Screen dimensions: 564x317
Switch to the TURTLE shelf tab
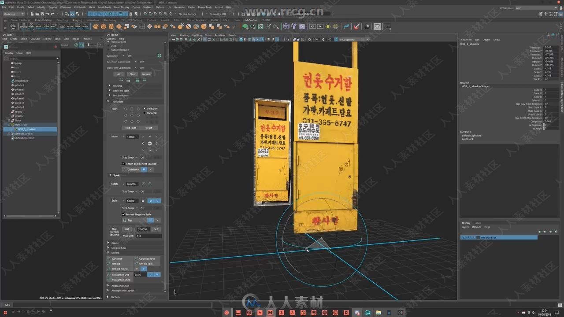click(x=267, y=20)
